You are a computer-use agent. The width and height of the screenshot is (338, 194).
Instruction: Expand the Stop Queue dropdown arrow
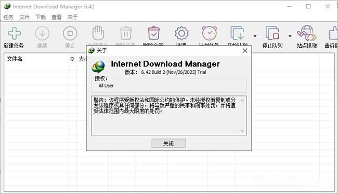tap(290, 36)
